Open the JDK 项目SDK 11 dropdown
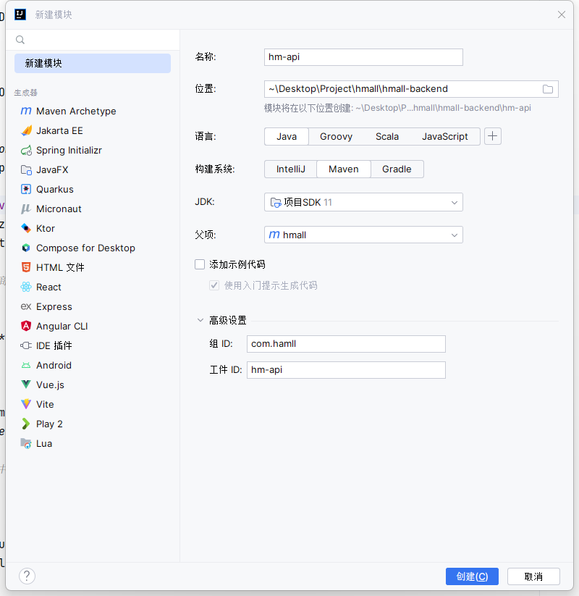The image size is (579, 596). pyautogui.click(x=363, y=202)
